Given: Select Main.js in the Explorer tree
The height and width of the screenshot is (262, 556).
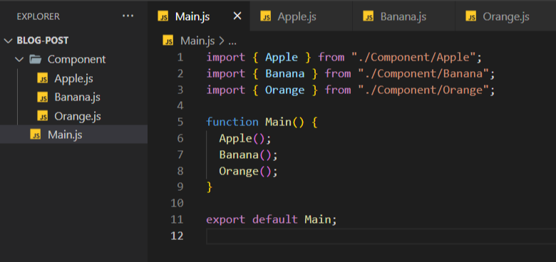Looking at the screenshot, I should click(x=73, y=134).
